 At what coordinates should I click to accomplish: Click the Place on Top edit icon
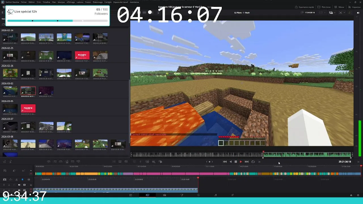[73, 161]
